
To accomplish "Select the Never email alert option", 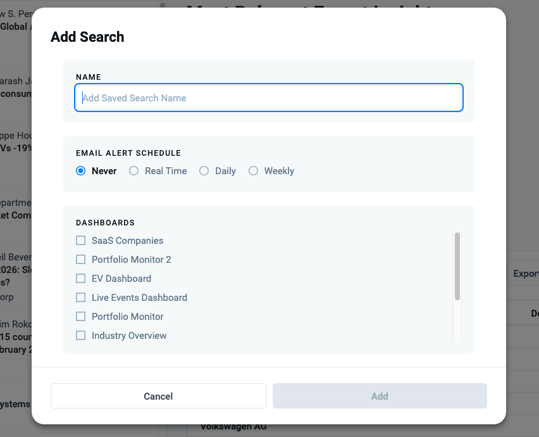I will click(x=80, y=171).
